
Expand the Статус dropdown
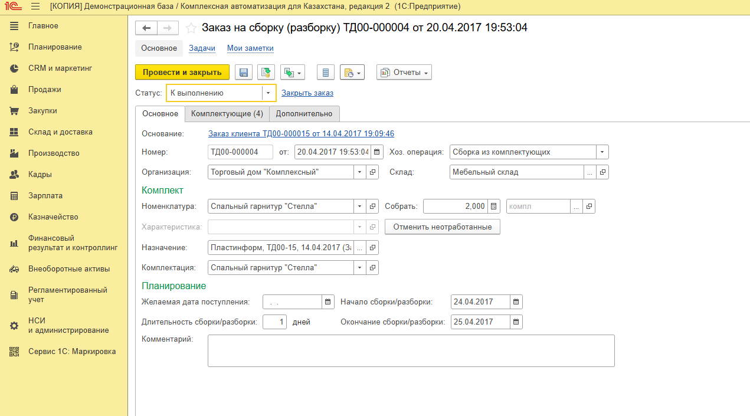tap(268, 93)
